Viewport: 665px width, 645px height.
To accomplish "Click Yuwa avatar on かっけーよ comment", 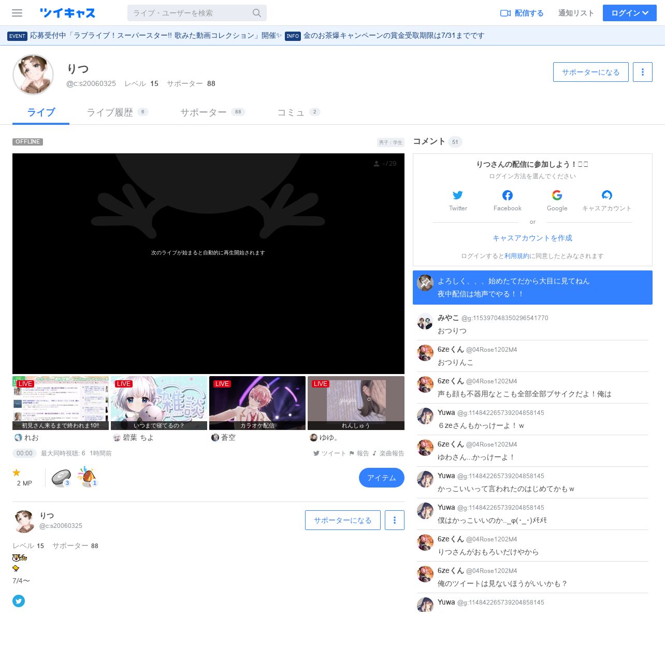I will [x=425, y=417].
